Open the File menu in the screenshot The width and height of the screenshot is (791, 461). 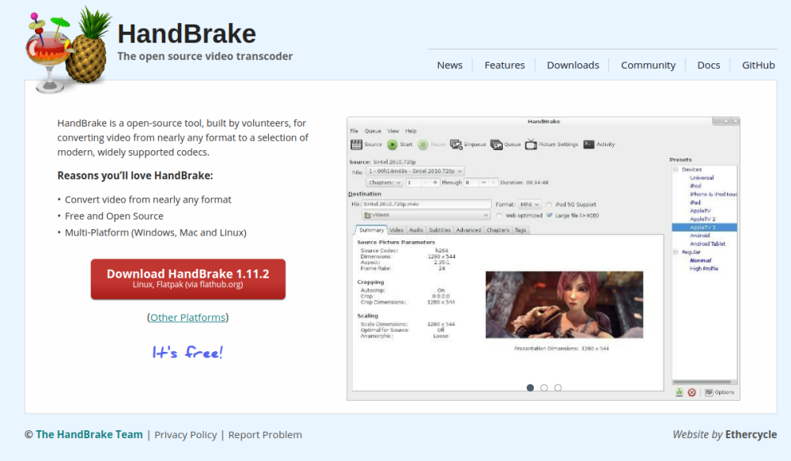pos(354,131)
